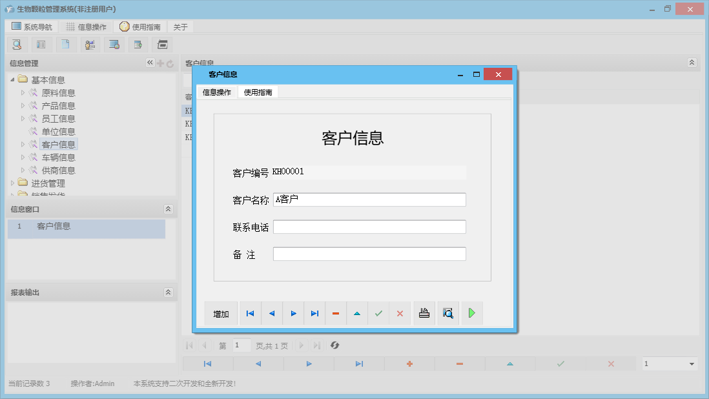This screenshot has height=399, width=709.
Task: Open the record count dropdown at bottom right
Action: pyautogui.click(x=668, y=363)
